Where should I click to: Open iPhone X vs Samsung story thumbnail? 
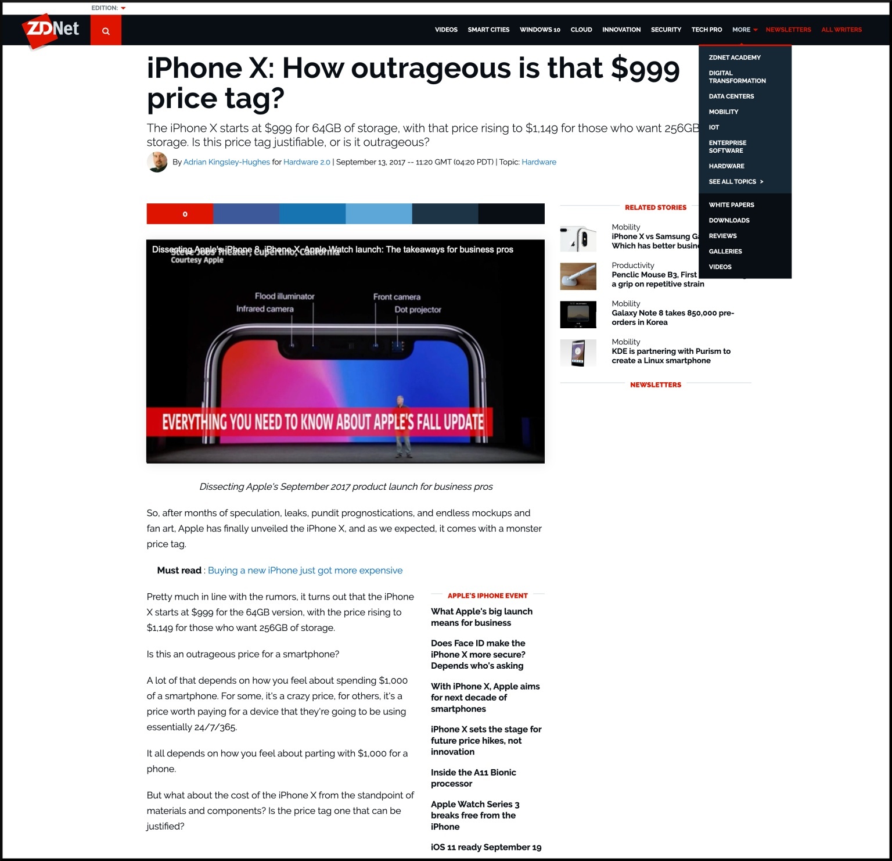pyautogui.click(x=578, y=239)
